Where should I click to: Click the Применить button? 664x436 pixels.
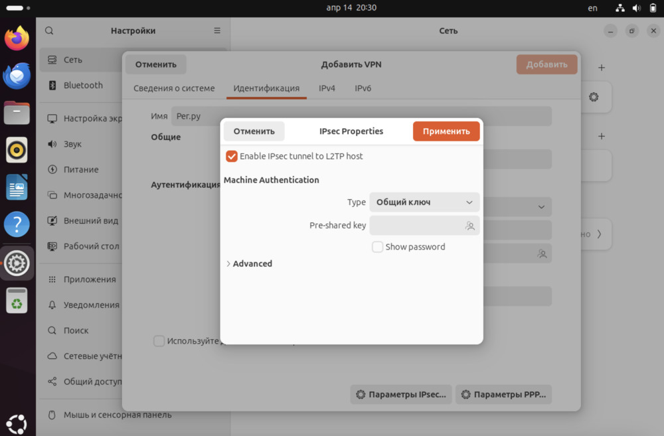[x=446, y=131]
